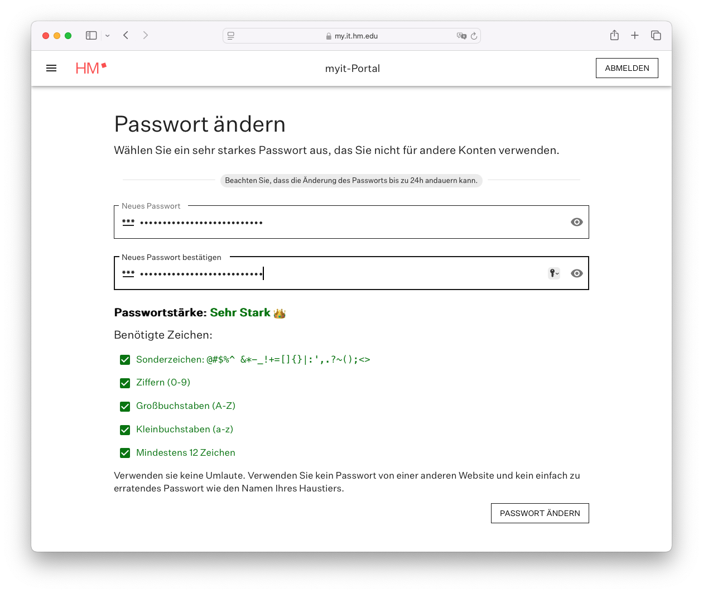Show the Neues Passwort characters

point(577,222)
